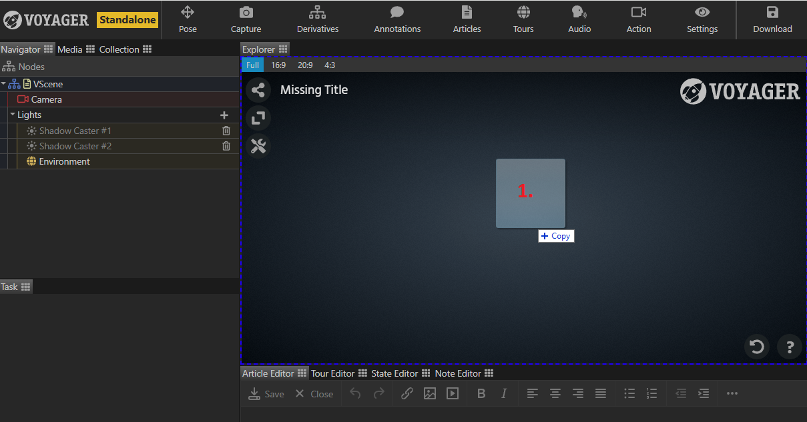
Task: Click the Voyager logo in the header
Action: (x=45, y=20)
